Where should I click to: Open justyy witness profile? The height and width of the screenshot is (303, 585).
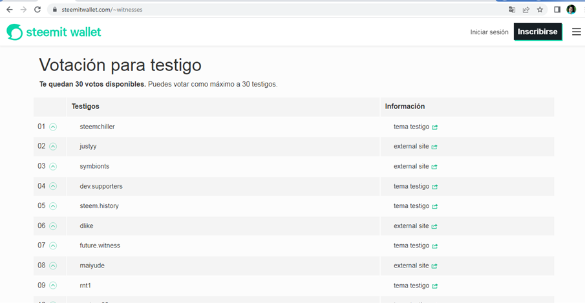[x=88, y=147]
